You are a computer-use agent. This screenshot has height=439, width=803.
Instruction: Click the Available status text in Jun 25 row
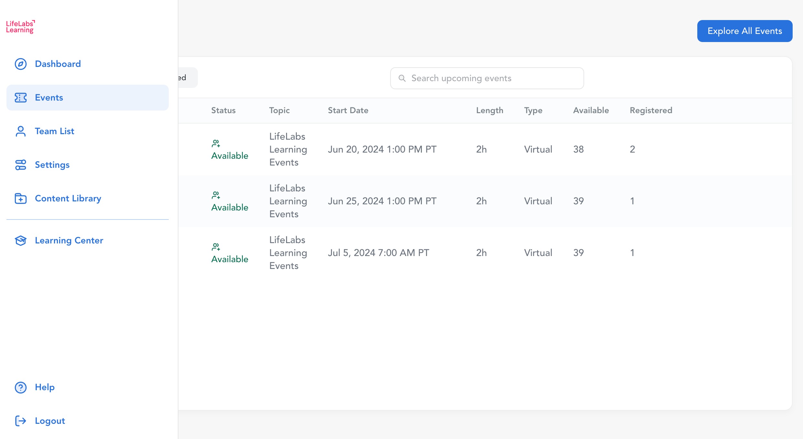(x=230, y=208)
